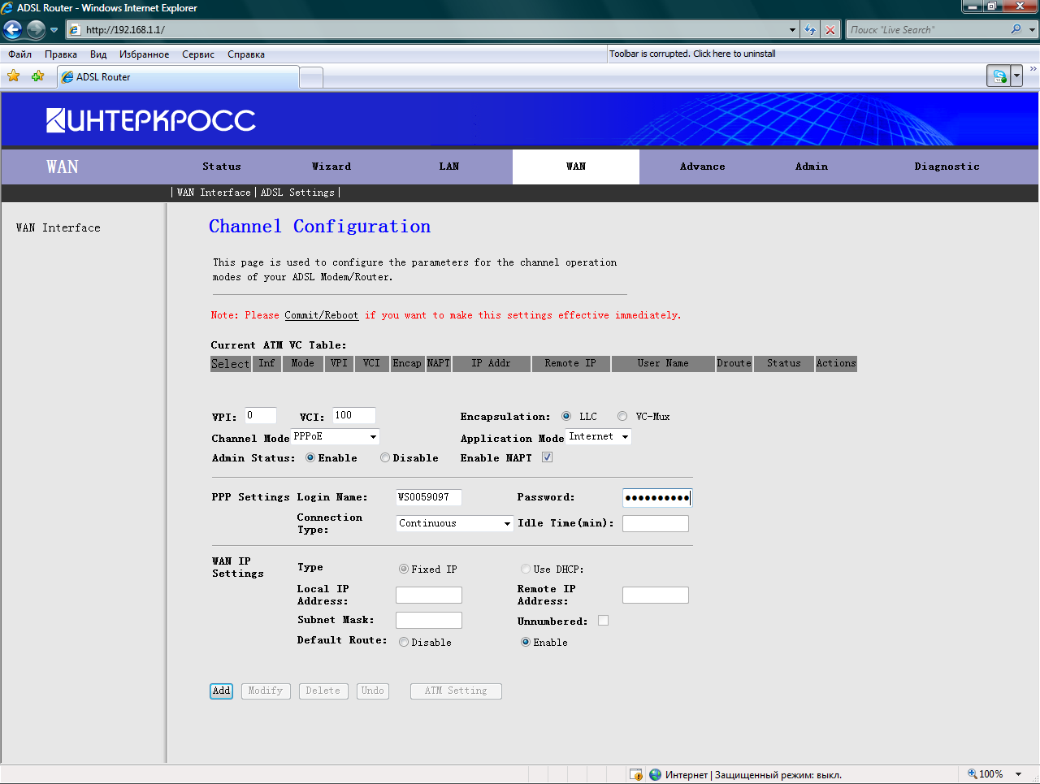Image resolution: width=1040 pixels, height=784 pixels.
Task: Refresh the page with the refresh icon
Action: (810, 30)
